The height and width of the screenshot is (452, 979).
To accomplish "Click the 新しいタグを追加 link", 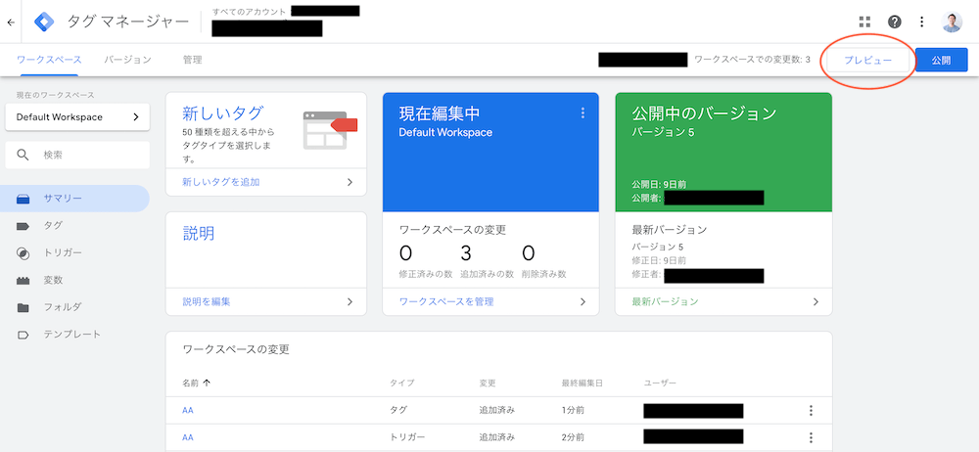I will coord(221,182).
